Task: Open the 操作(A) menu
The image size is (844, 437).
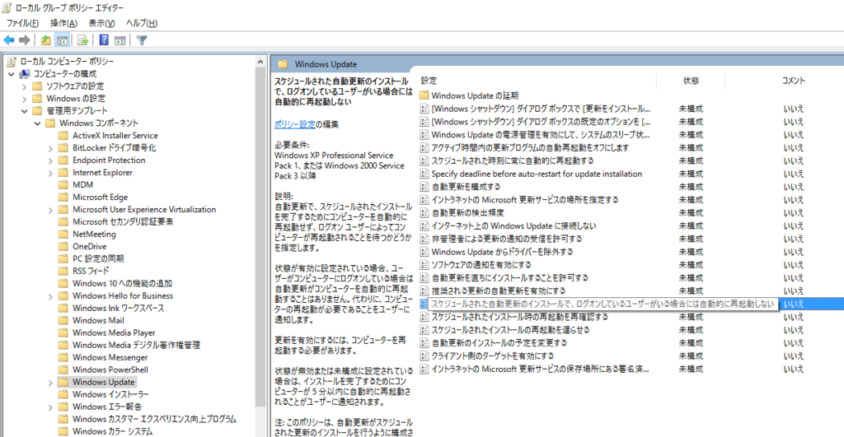Action: coord(63,23)
